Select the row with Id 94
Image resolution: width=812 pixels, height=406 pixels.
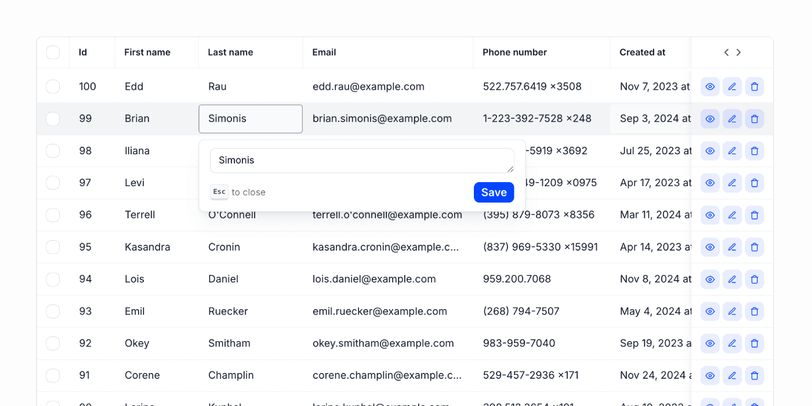(53, 280)
